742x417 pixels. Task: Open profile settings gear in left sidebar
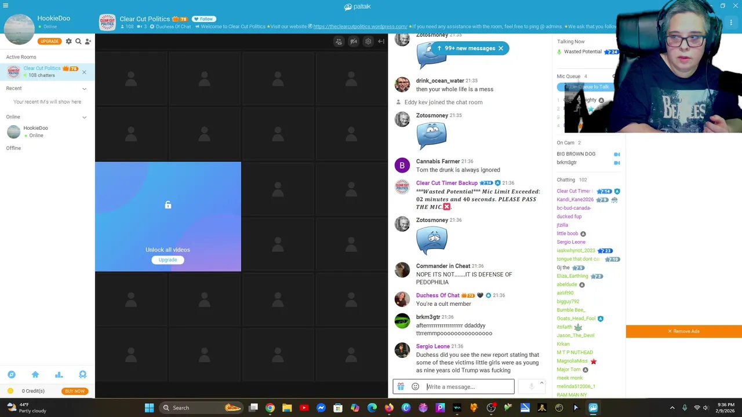pyautogui.click(x=68, y=41)
